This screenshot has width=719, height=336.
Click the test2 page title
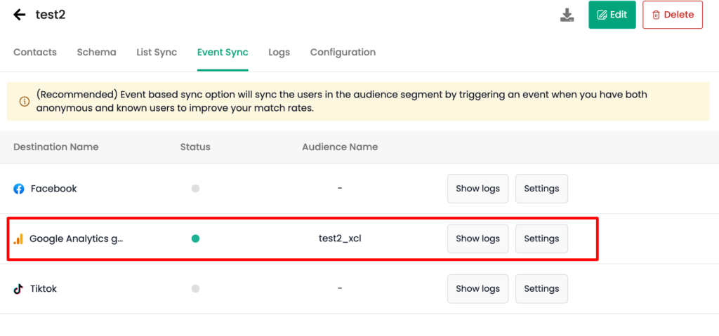pos(51,15)
